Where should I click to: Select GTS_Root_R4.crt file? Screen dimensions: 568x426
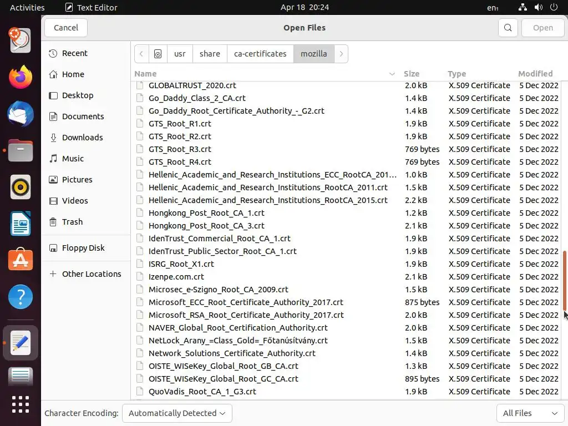point(347,162)
